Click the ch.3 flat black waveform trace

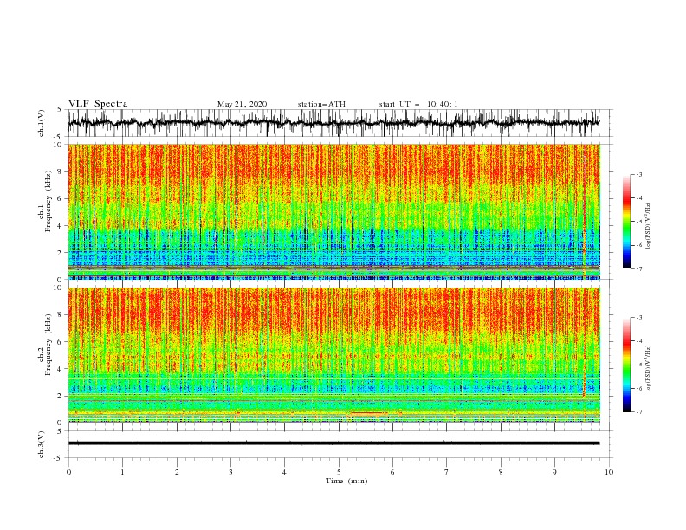333,443
